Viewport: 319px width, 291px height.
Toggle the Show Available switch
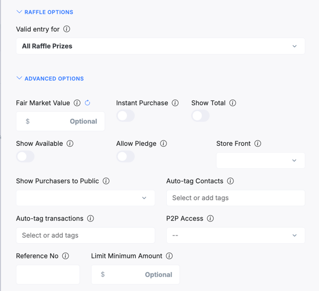click(26, 156)
